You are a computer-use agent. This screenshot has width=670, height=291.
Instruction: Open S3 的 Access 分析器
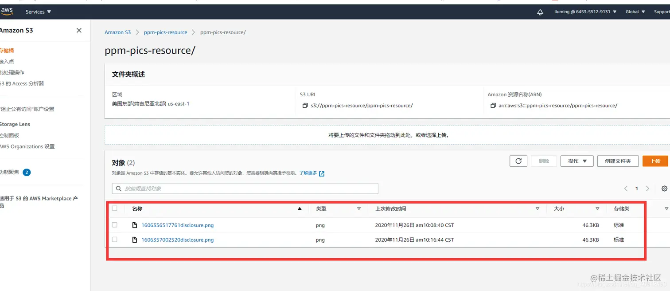[x=22, y=83]
